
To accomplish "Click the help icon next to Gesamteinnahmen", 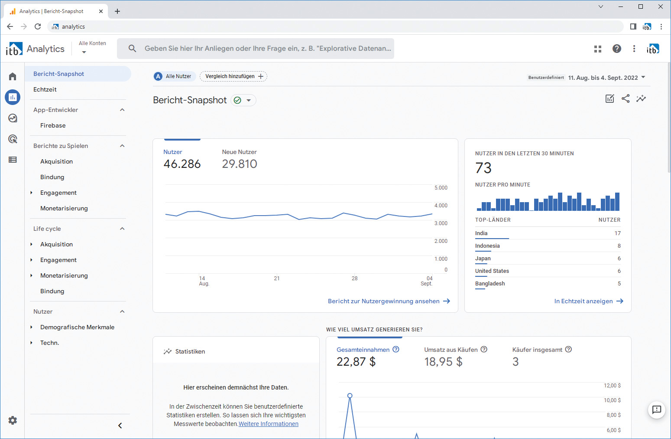I will [396, 349].
